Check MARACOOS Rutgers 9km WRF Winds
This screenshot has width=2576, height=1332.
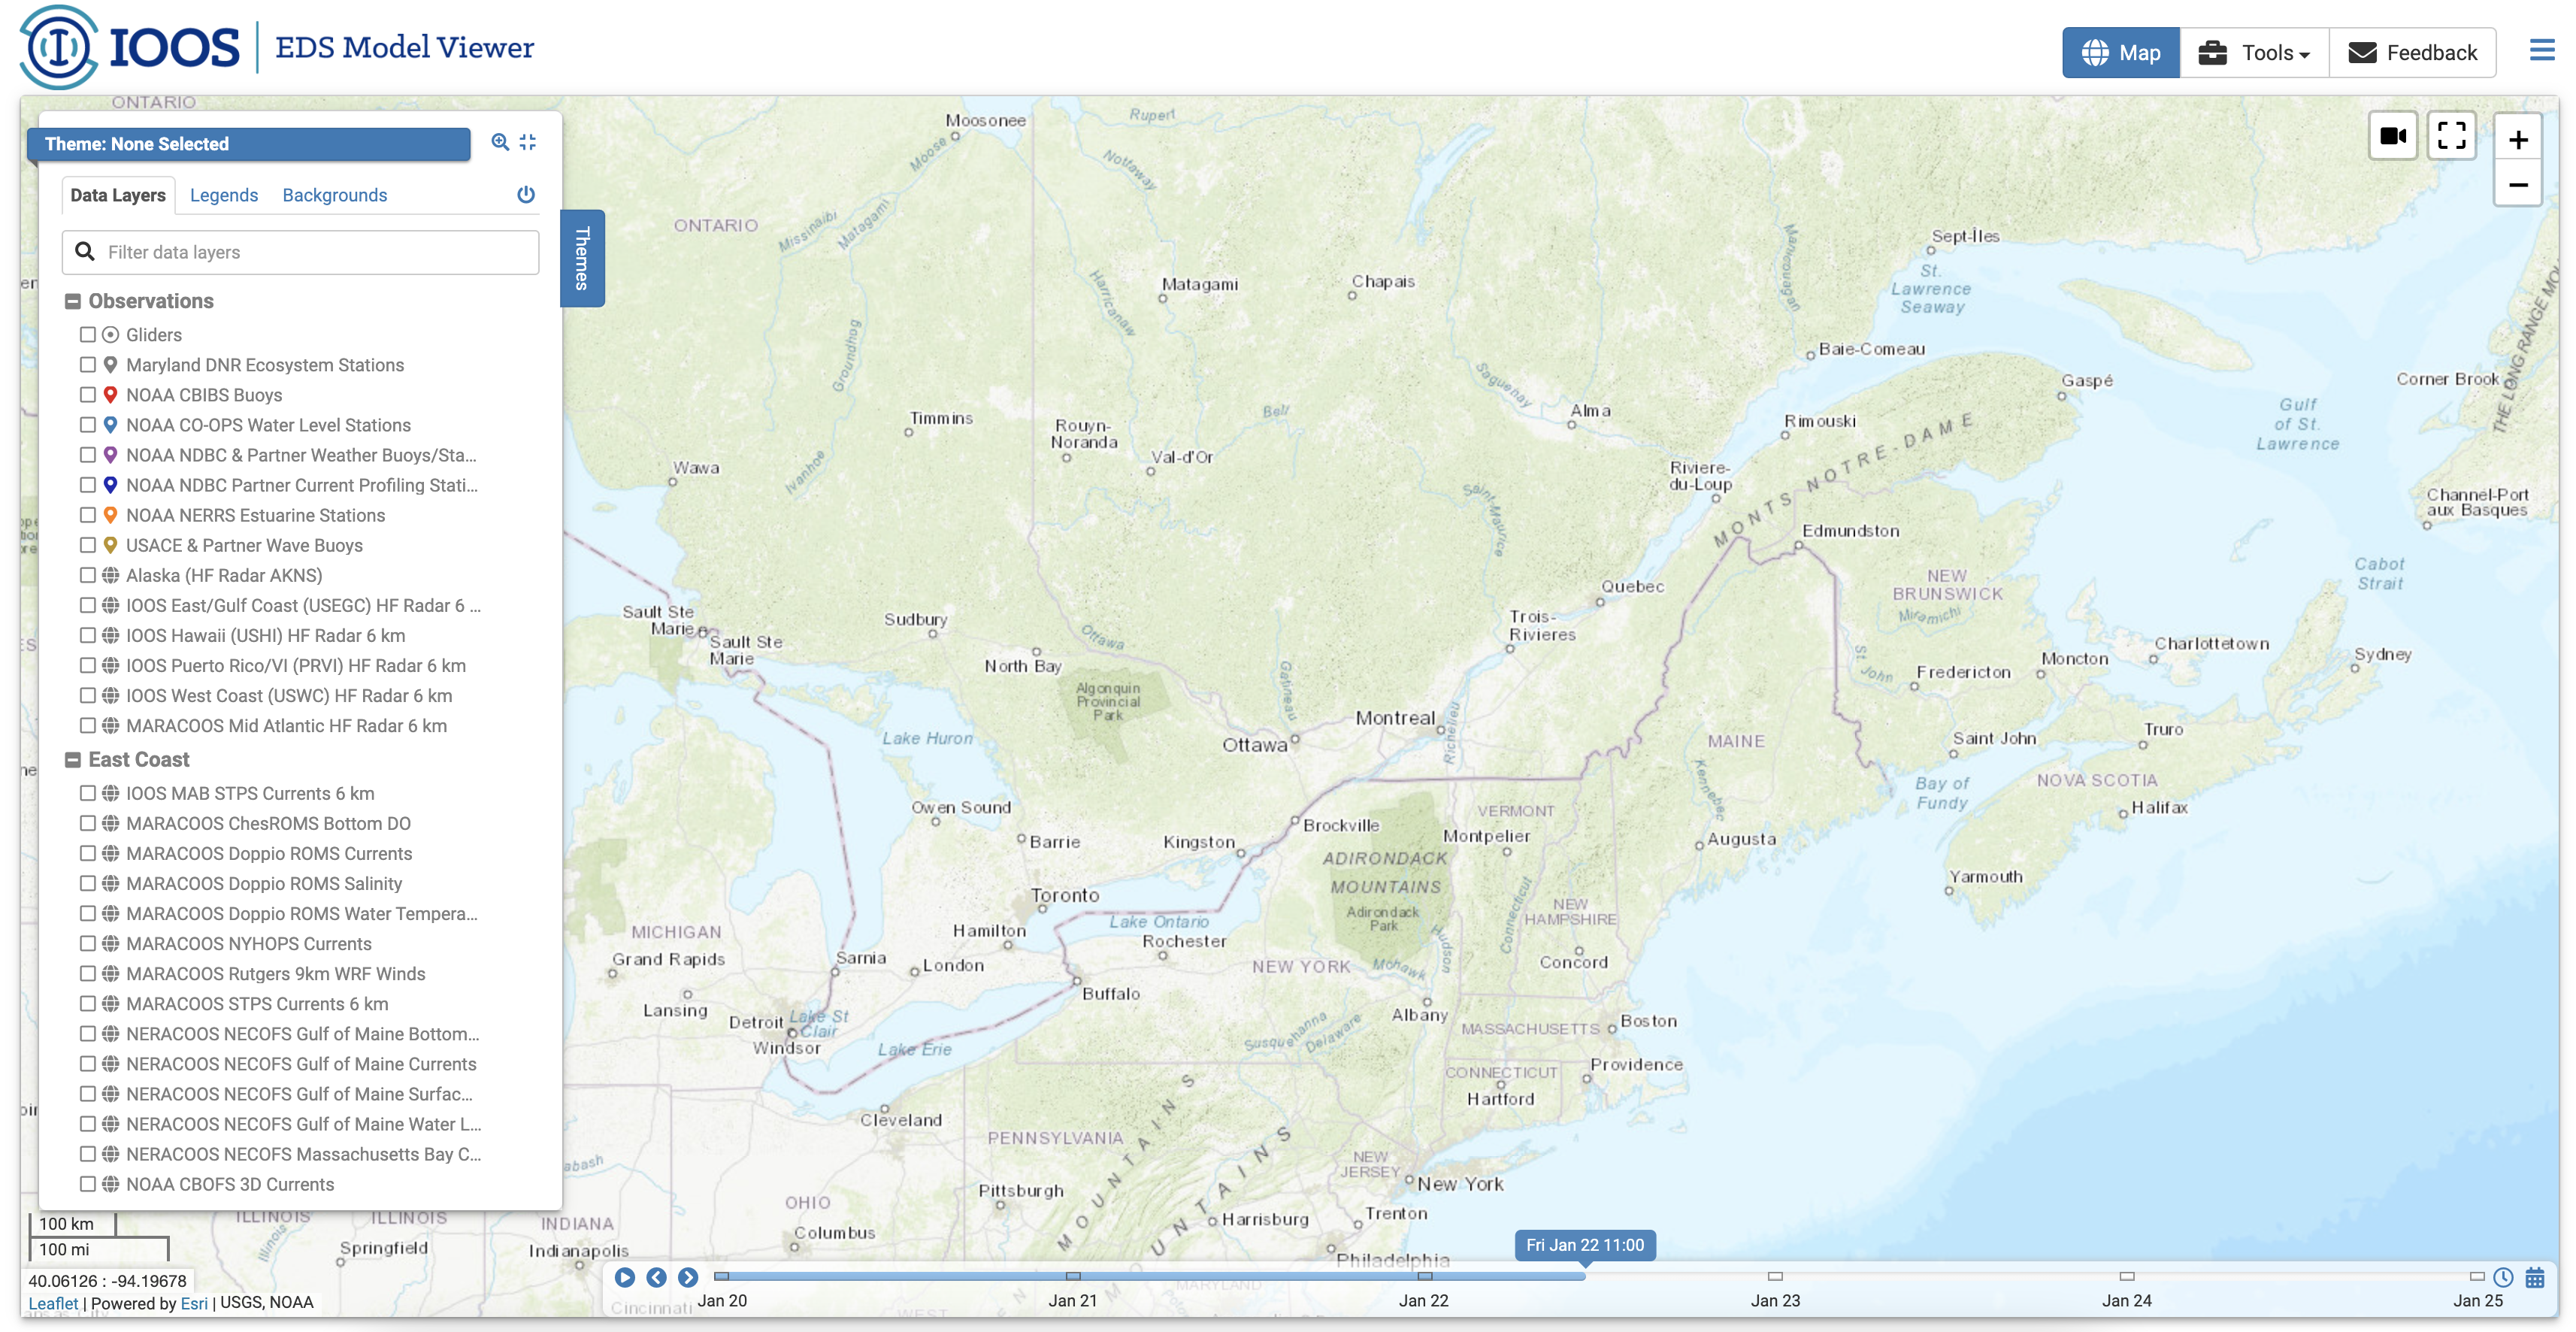point(88,973)
